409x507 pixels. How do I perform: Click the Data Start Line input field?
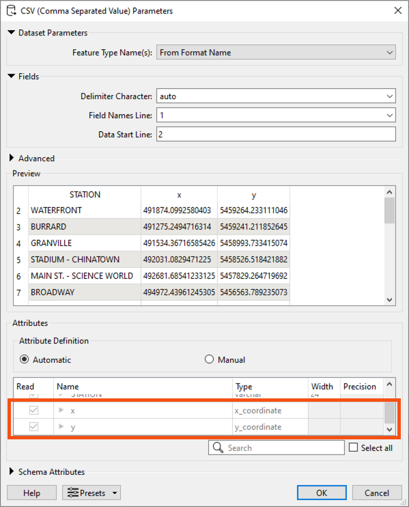276,134
